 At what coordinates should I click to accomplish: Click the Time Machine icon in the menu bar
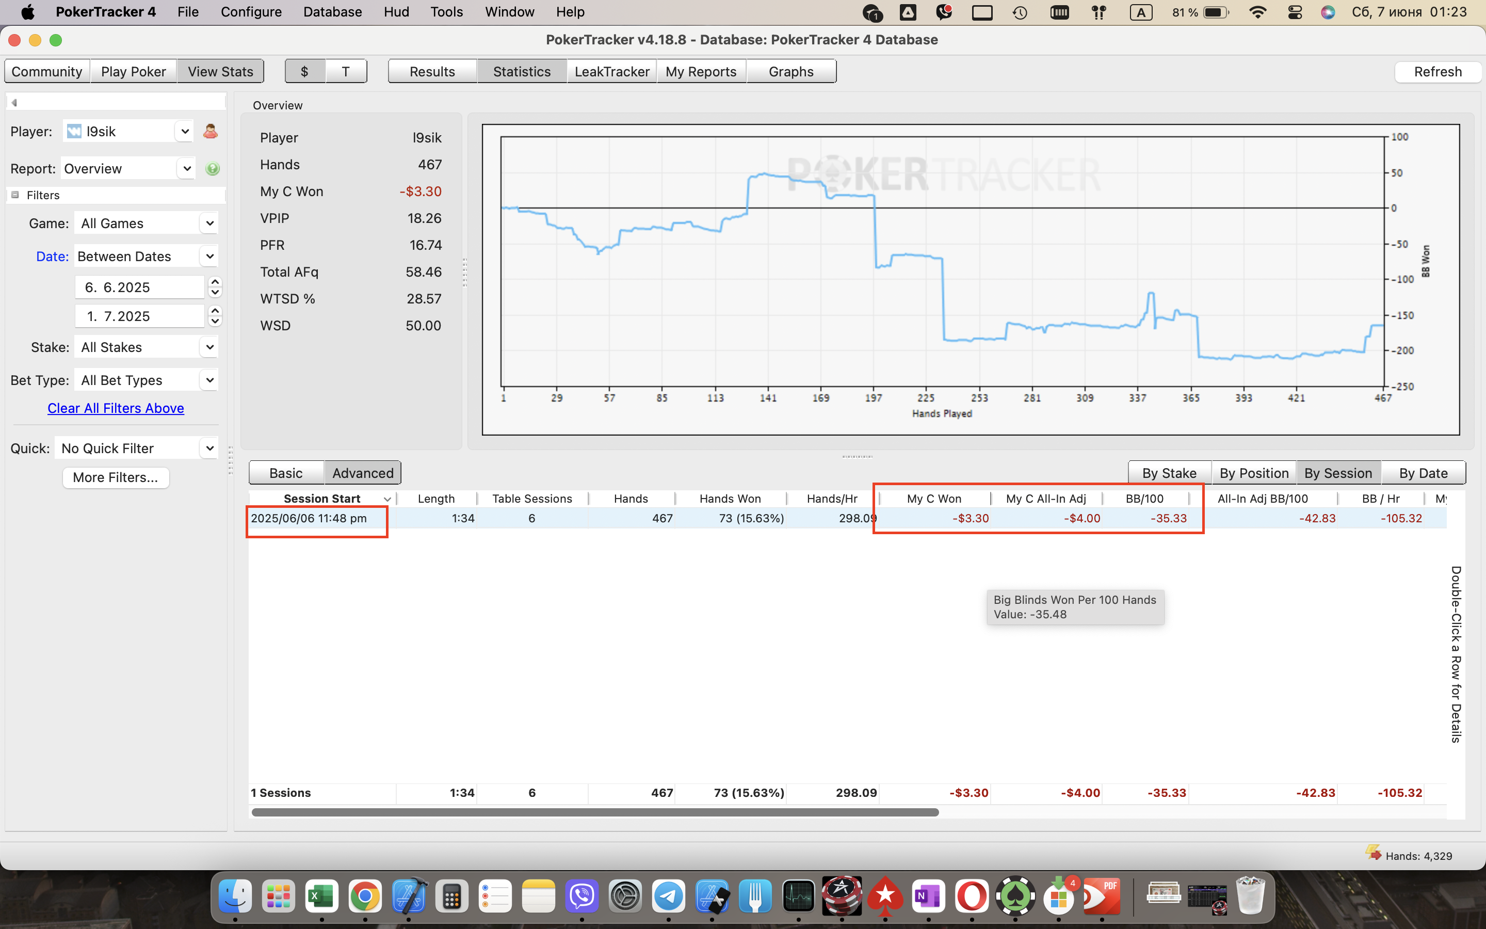coord(1020,12)
